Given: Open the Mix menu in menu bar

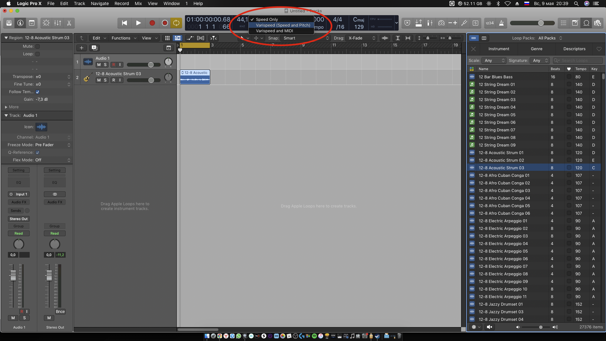Looking at the screenshot, I should click(138, 3).
